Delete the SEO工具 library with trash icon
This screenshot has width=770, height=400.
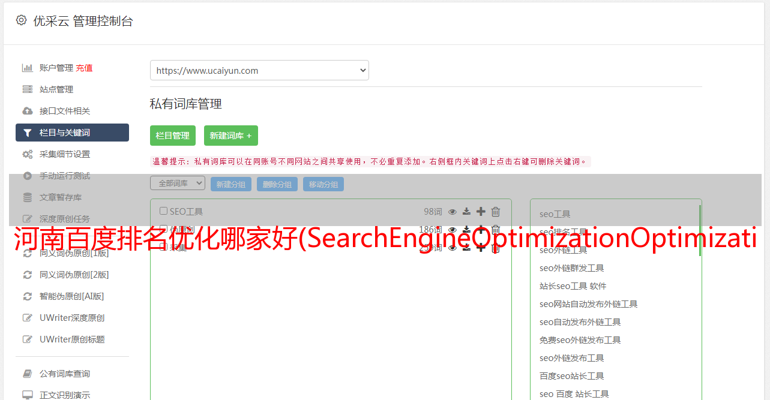pos(496,212)
